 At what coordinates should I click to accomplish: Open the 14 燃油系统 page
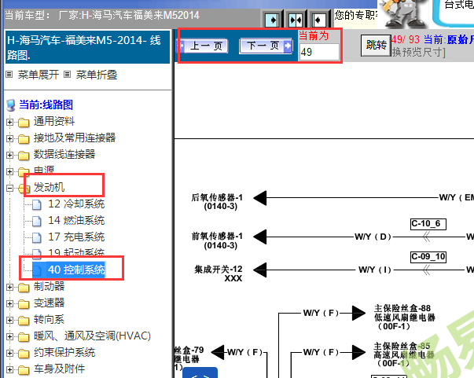[76, 220]
